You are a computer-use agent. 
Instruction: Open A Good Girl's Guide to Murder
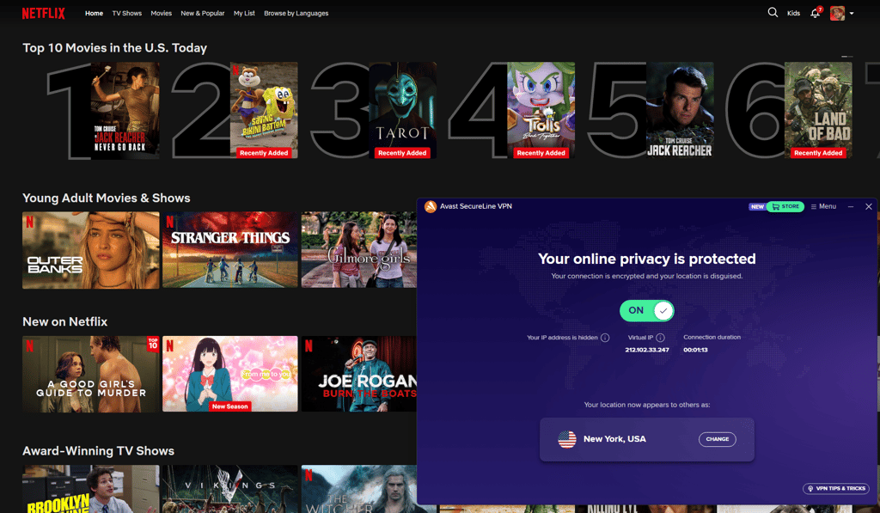[91, 375]
